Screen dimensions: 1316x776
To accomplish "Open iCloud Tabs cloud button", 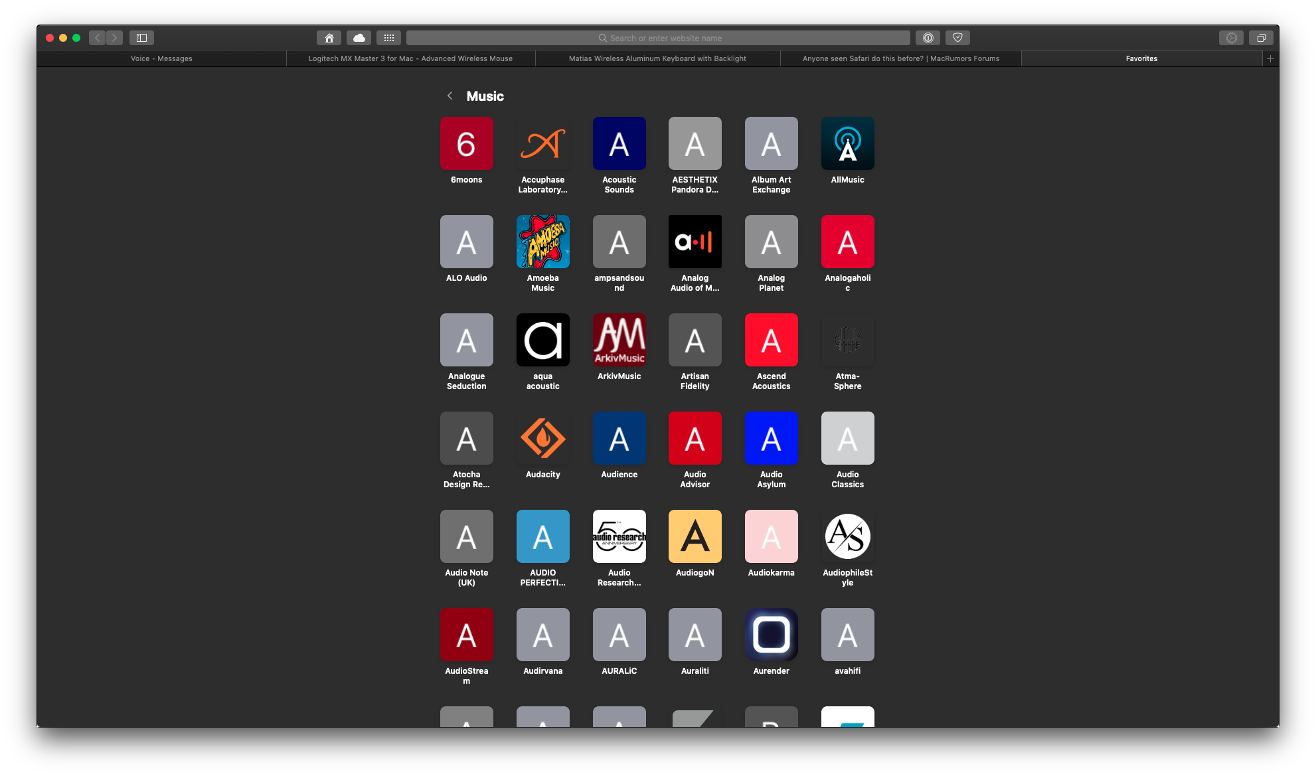I will point(359,38).
